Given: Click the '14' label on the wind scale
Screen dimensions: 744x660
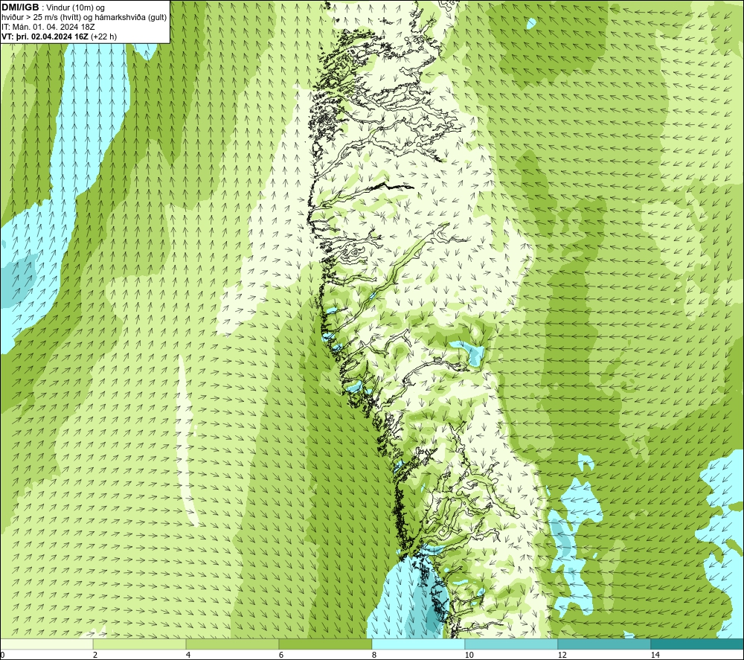Looking at the screenshot, I should pos(655,656).
